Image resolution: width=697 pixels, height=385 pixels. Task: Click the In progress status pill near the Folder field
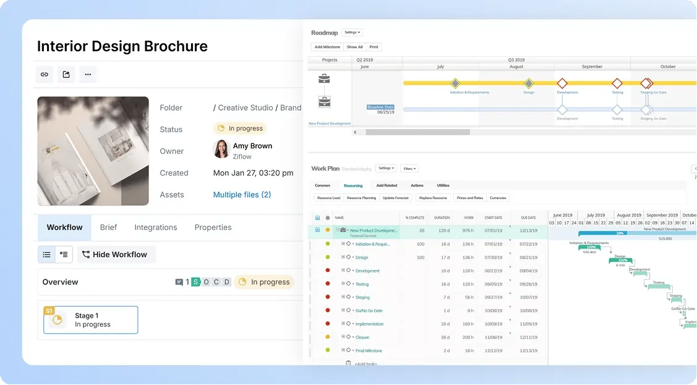[240, 128]
